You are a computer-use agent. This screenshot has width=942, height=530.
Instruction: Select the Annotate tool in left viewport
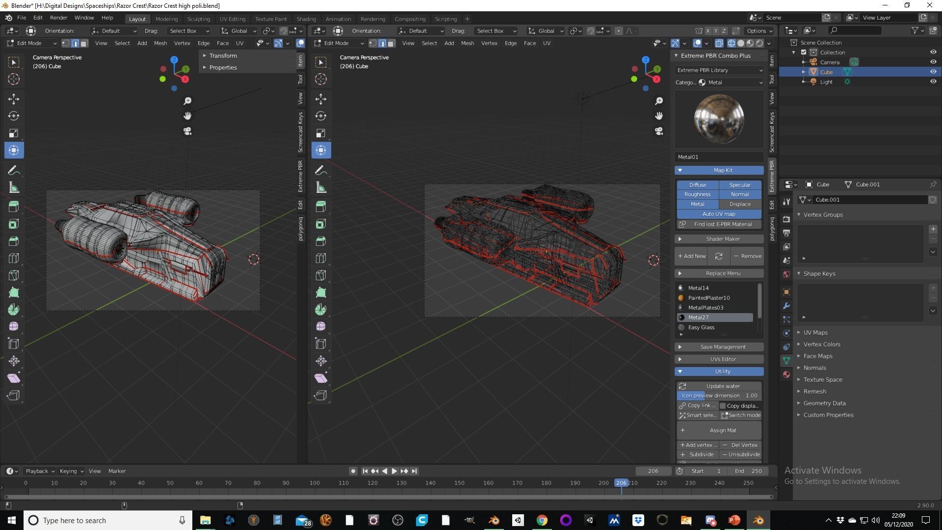14,171
